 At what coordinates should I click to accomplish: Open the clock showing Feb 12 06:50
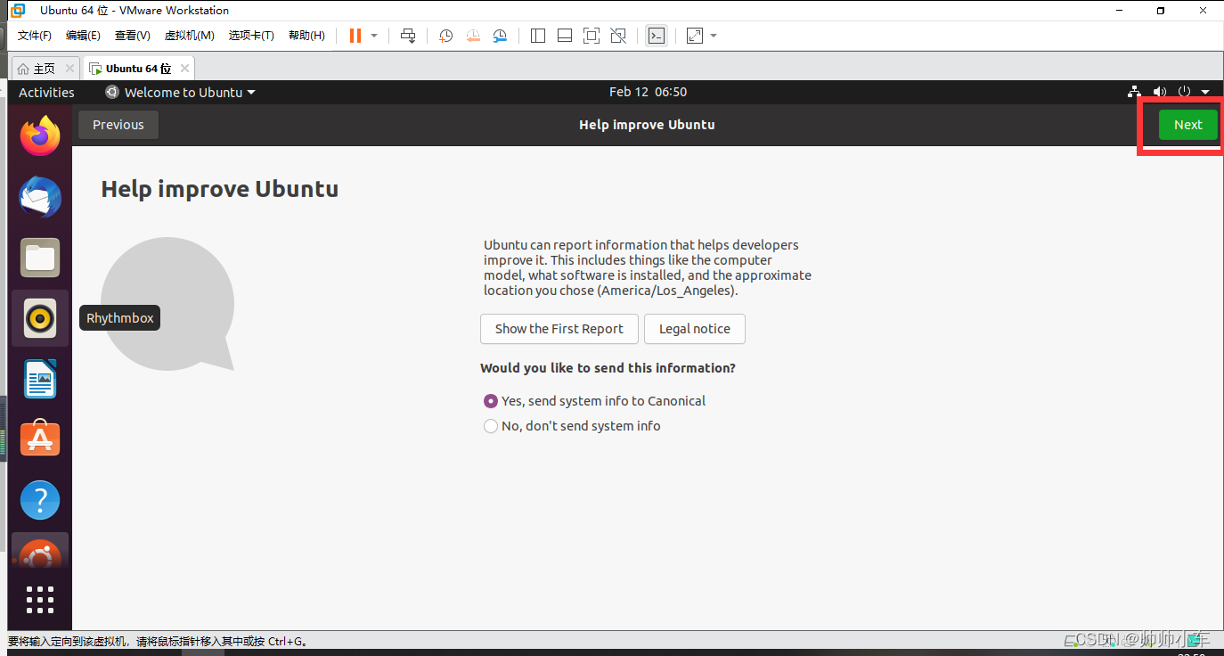point(648,92)
